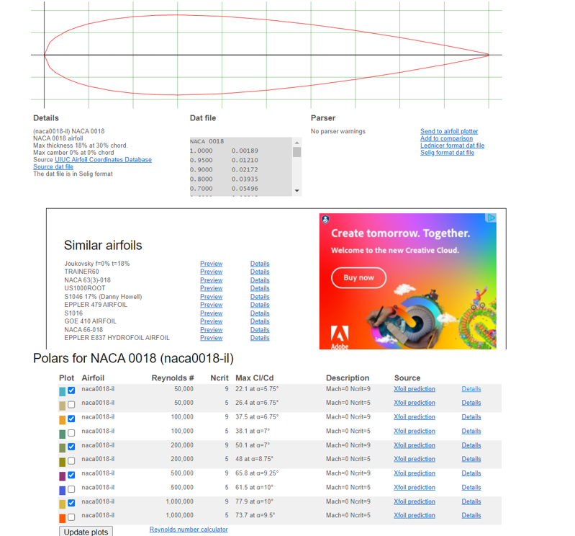Click the 'Polars for NACA 0018' heading
The width and height of the screenshot is (575, 536).
(133, 358)
